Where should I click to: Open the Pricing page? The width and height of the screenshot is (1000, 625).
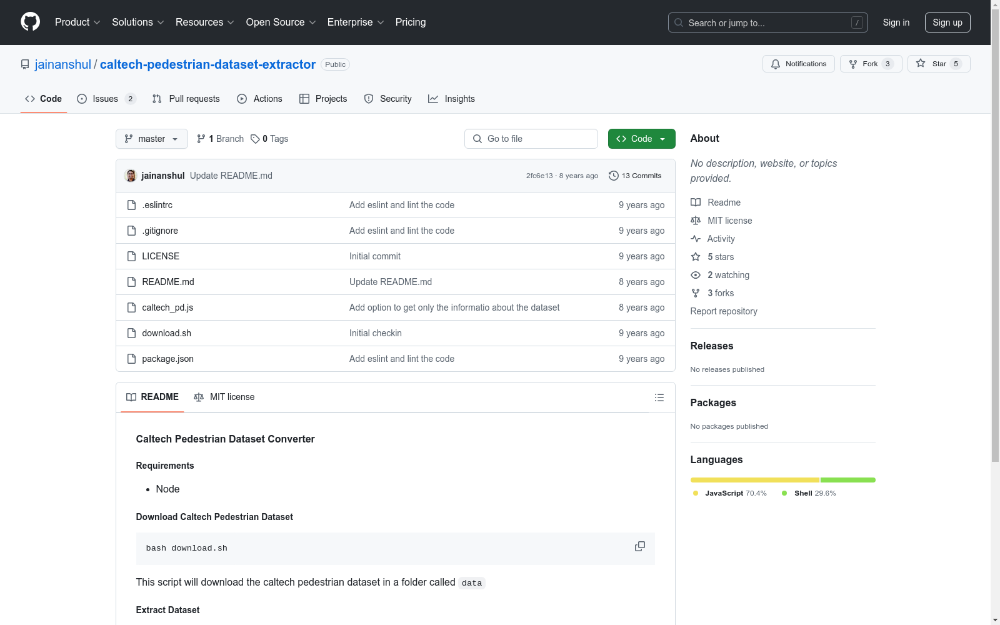coord(411,22)
